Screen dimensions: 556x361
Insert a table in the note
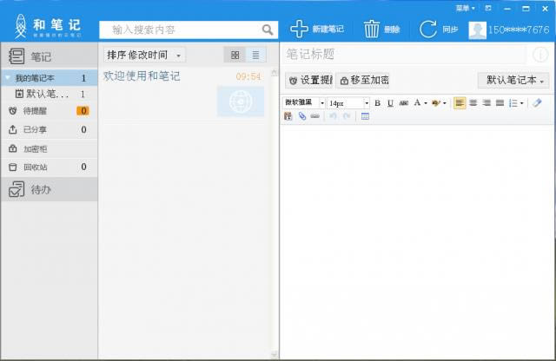coord(365,116)
